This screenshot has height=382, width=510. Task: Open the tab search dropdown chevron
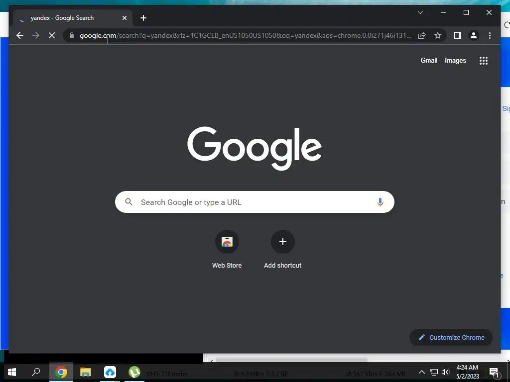coord(420,12)
